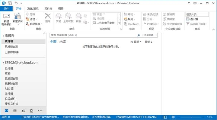The image size is (217, 120).
Task: Open the 分类 categorize dropdown
Action: tap(149, 19)
